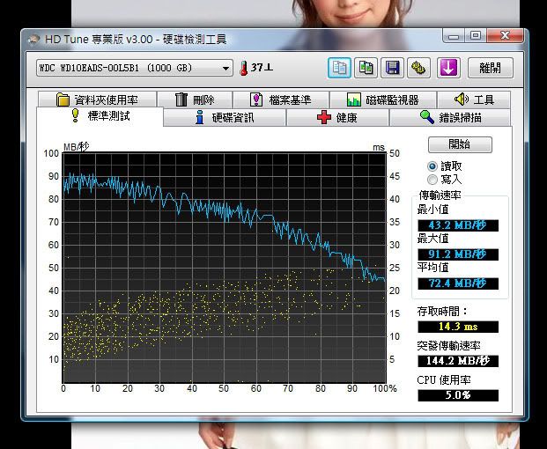The image size is (547, 449).
Task: Click the save screenshot floppy disk icon
Action: pyautogui.click(x=392, y=68)
